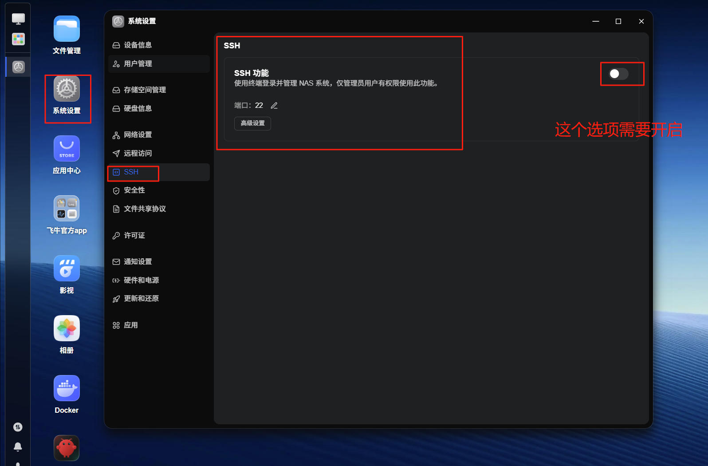
Task: Enable the SSH 功能 toggle switch
Action: pos(618,74)
